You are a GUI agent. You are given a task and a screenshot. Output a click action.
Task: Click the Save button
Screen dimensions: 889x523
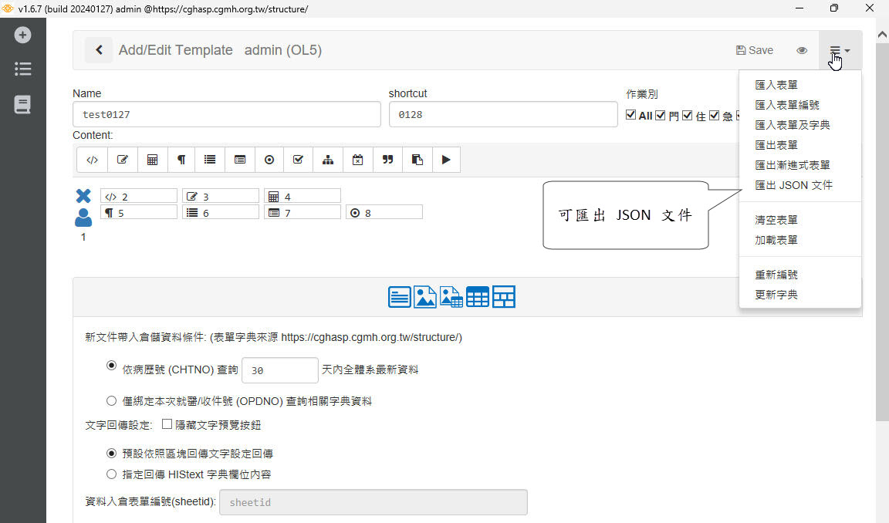(754, 50)
